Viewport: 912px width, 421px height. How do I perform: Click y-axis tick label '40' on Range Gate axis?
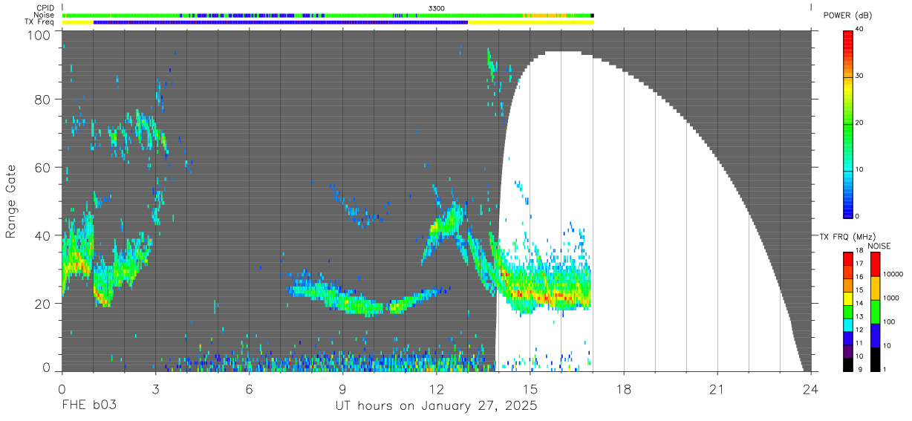[x=44, y=235]
